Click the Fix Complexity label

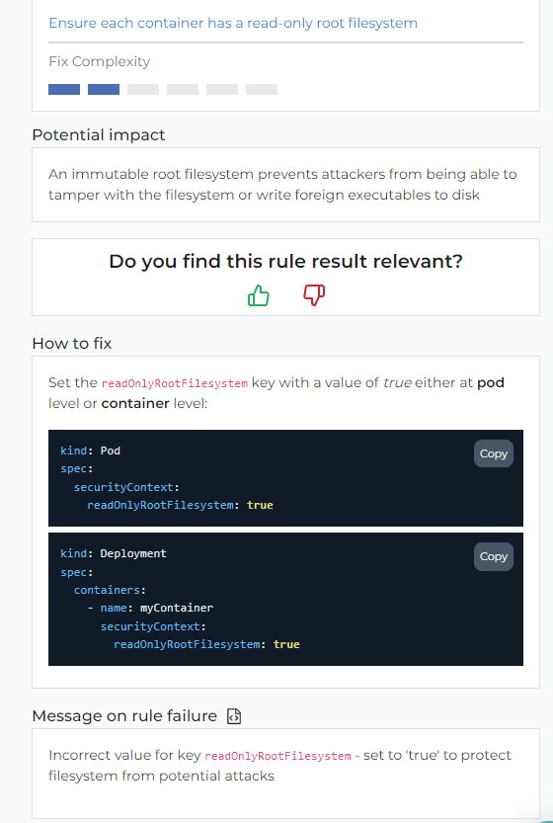[99, 61]
